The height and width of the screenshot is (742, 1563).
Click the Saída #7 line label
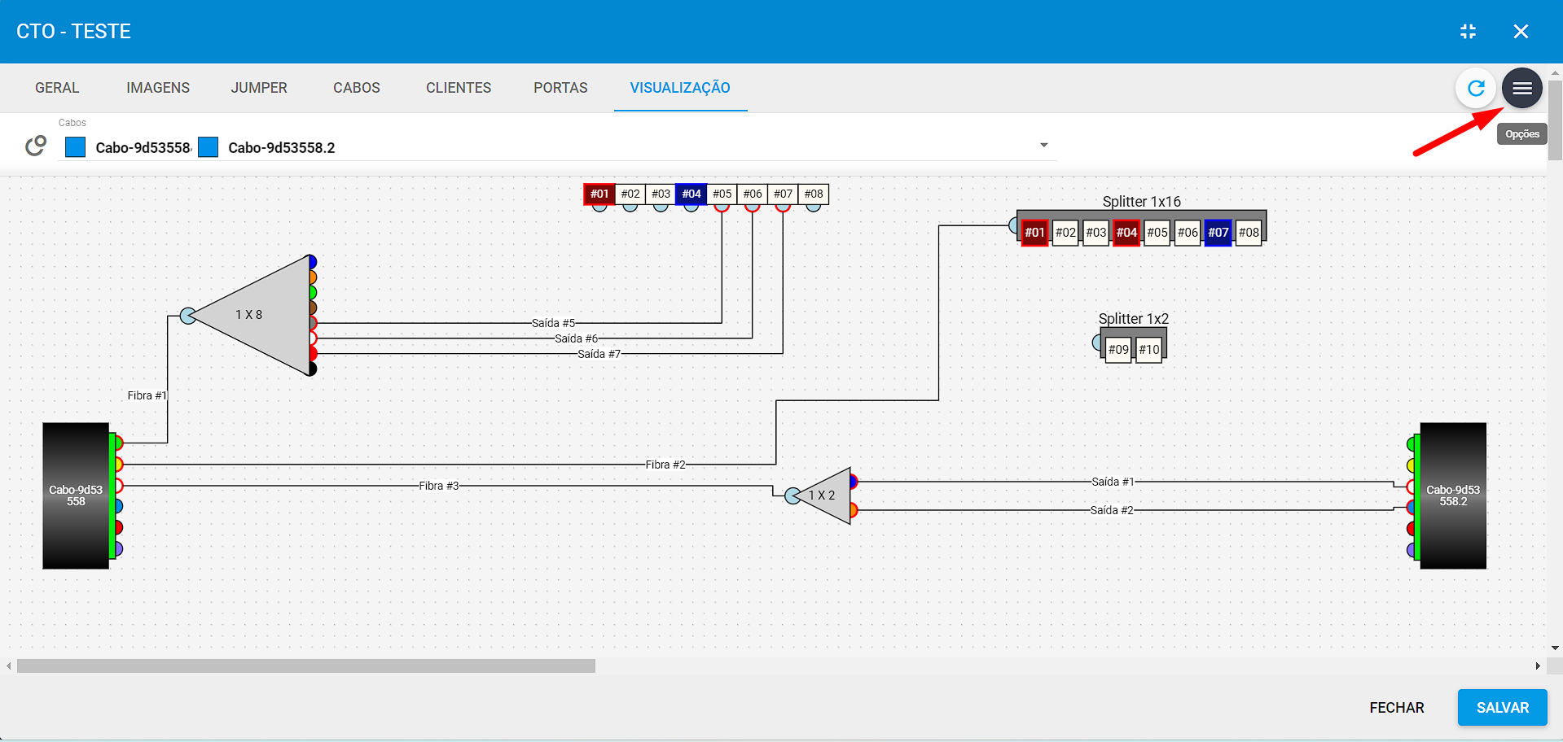599,354
